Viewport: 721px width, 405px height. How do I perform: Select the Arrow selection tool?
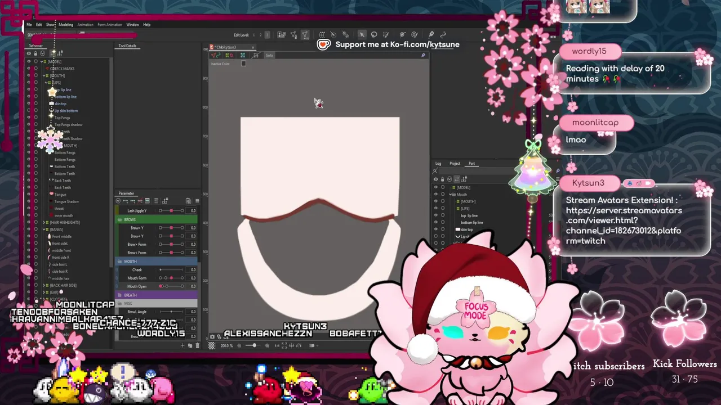click(x=362, y=35)
